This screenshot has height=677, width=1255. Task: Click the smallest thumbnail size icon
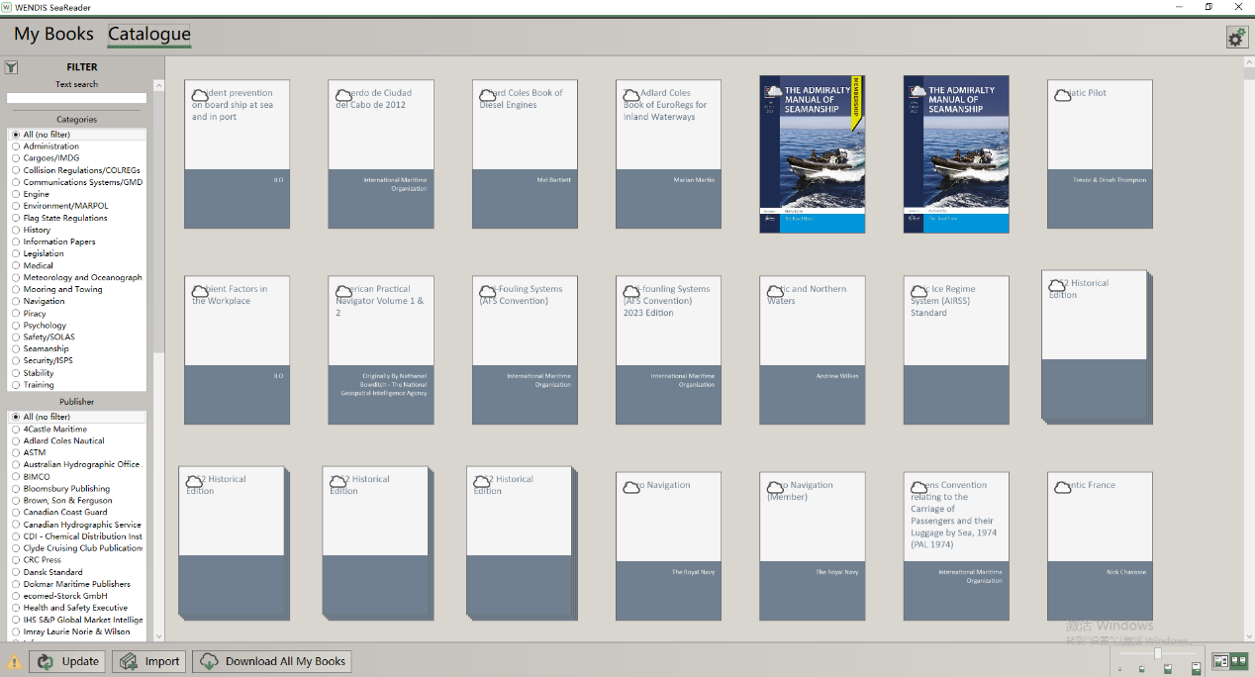tap(1120, 669)
